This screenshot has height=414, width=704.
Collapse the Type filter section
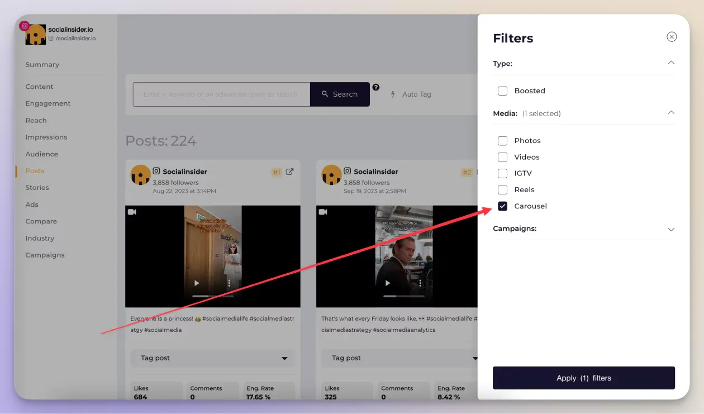671,63
